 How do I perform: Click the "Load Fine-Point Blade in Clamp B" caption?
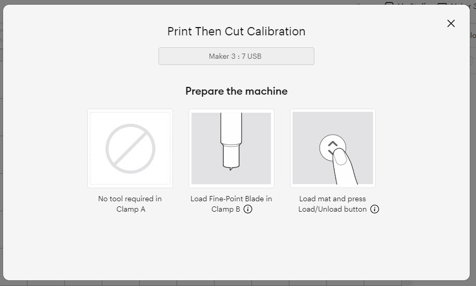pos(231,199)
